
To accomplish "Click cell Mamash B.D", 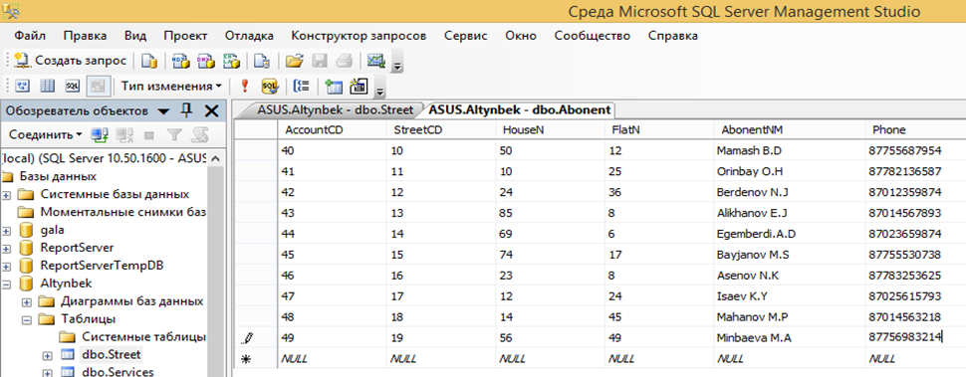I will (x=790, y=150).
